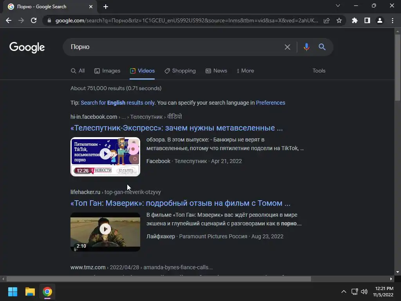Close the Google Search tab

pos(91,7)
